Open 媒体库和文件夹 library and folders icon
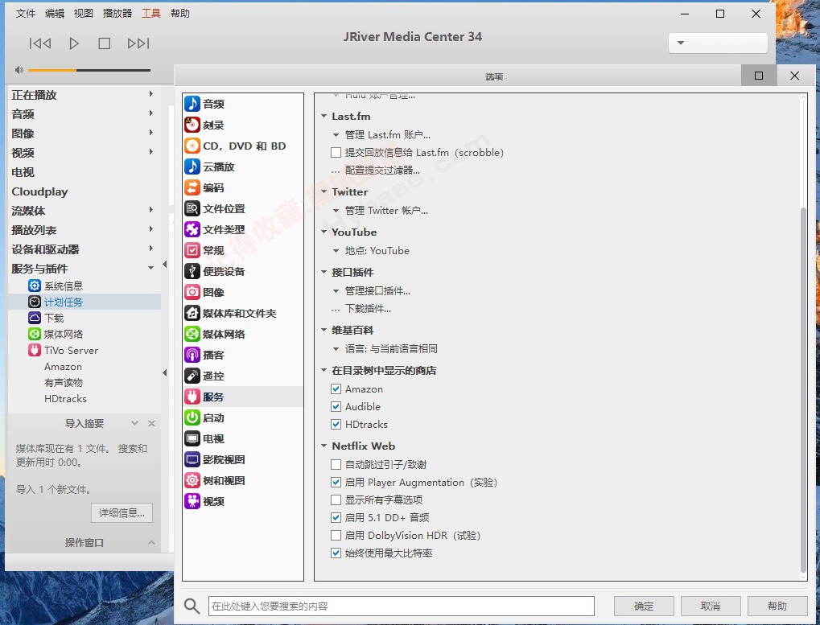The height and width of the screenshot is (625, 820). tap(192, 313)
